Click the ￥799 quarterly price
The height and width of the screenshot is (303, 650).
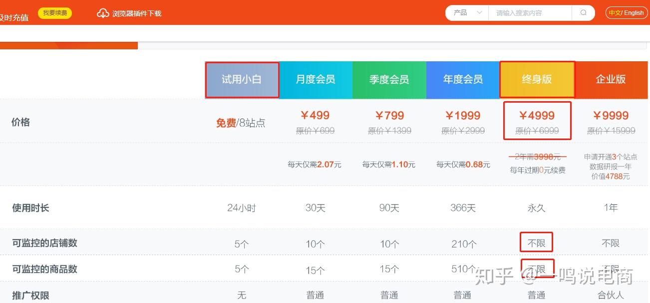click(389, 116)
